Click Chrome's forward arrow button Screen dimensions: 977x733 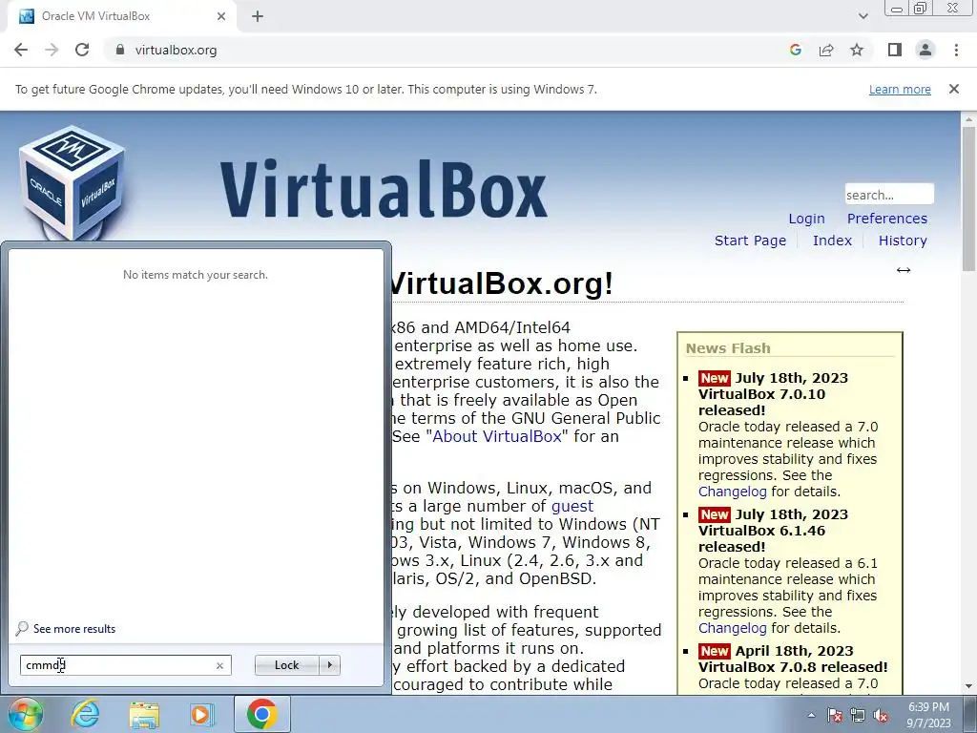click(52, 50)
